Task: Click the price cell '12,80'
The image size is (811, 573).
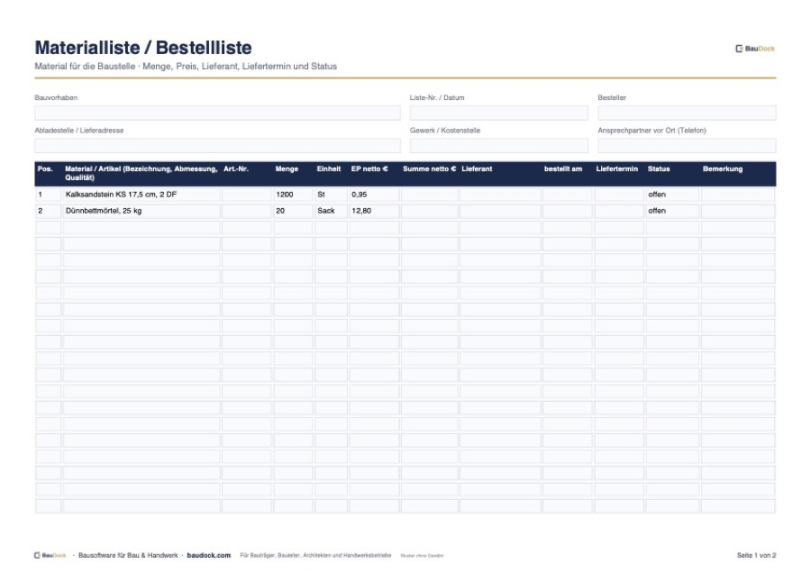Action: tap(374, 211)
